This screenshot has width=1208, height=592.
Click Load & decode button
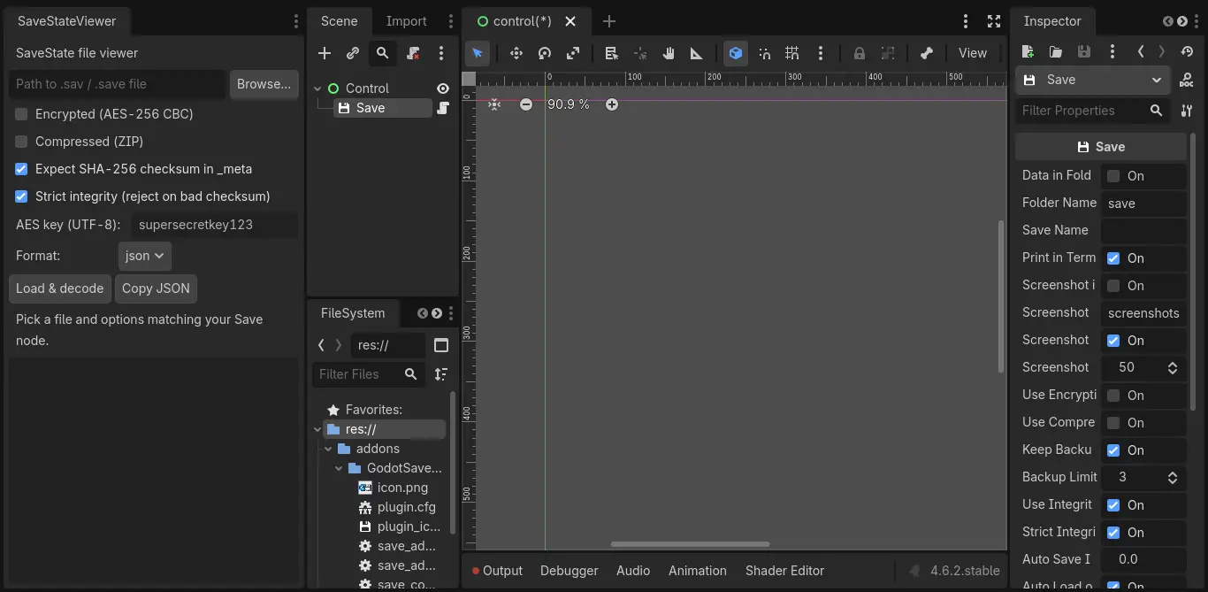(x=59, y=288)
